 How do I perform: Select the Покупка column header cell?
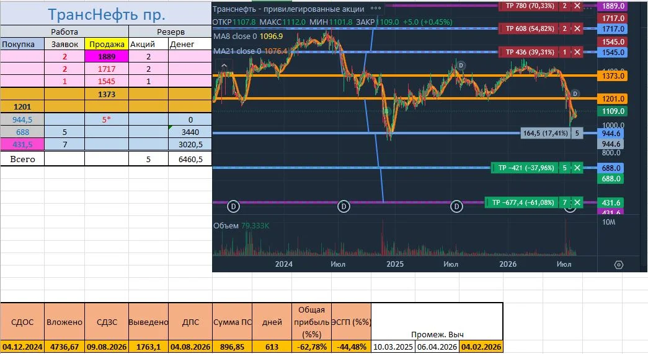(22, 44)
